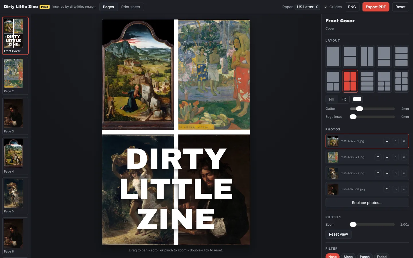Move met-438821.jpg up in the list
This screenshot has height=258, width=413.
pos(378,157)
